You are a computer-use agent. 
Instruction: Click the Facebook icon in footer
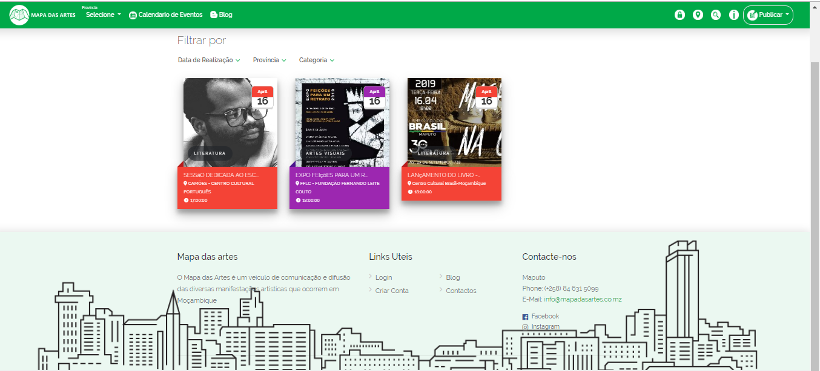click(x=525, y=317)
